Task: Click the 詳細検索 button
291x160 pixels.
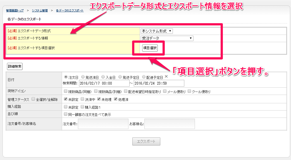Action: pyautogui.click(x=15, y=66)
